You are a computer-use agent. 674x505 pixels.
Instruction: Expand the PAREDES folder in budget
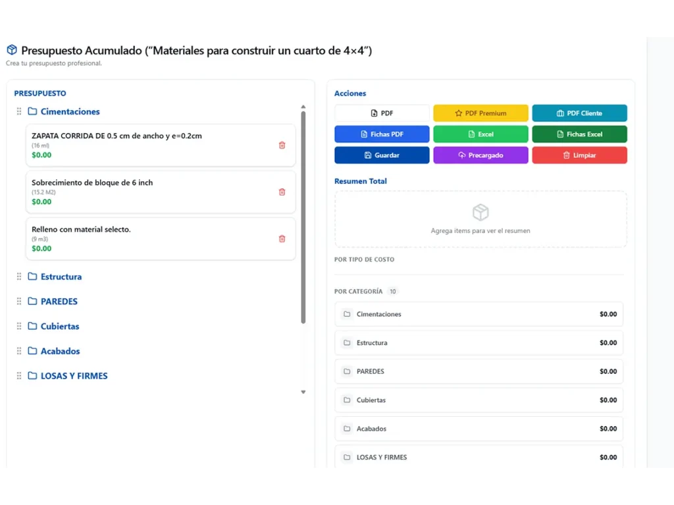point(59,302)
